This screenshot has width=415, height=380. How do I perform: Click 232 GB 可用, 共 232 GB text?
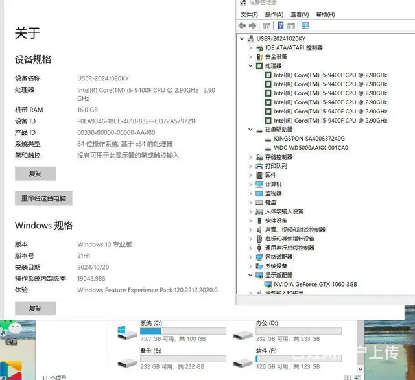pos(172,367)
